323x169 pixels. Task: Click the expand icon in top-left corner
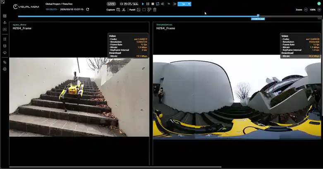tap(2, 2)
